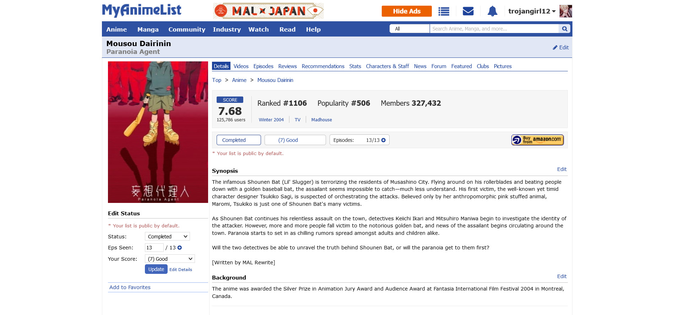Switch to the News tab
674x315 pixels.
420,66
